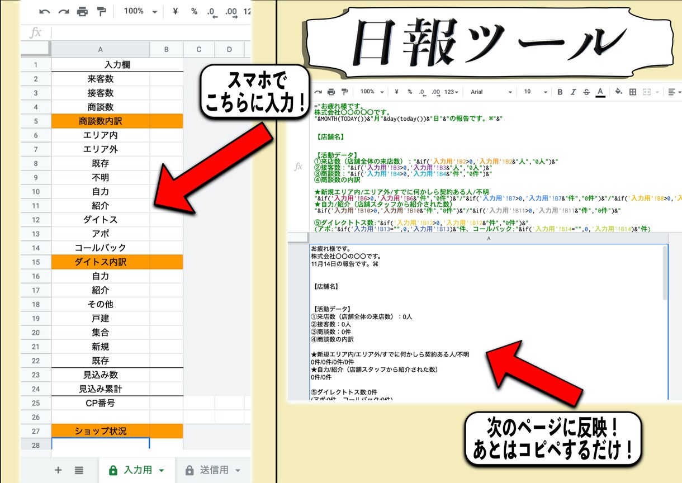This screenshot has width=682, height=483.
Task: Increase decimal places in left sheet toolbar
Action: pos(230,12)
